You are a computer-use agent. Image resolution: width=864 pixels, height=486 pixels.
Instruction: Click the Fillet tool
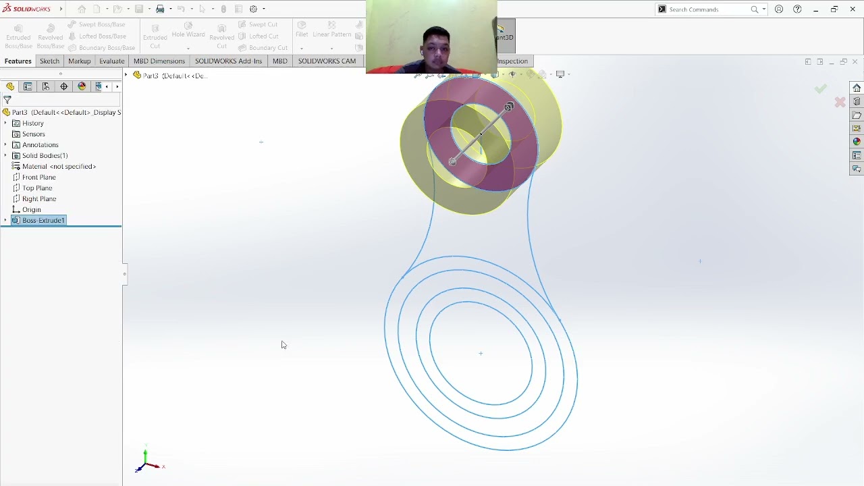pyautogui.click(x=302, y=30)
